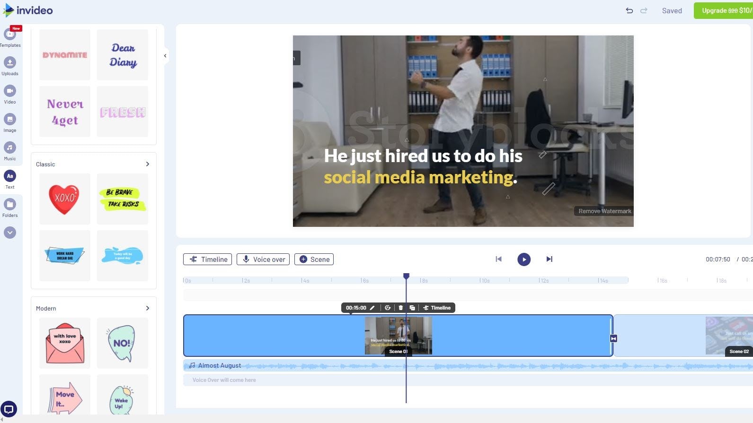Viewport: 753px width, 423px height.
Task: Select the Scene 02 clip
Action: [x=683, y=336]
